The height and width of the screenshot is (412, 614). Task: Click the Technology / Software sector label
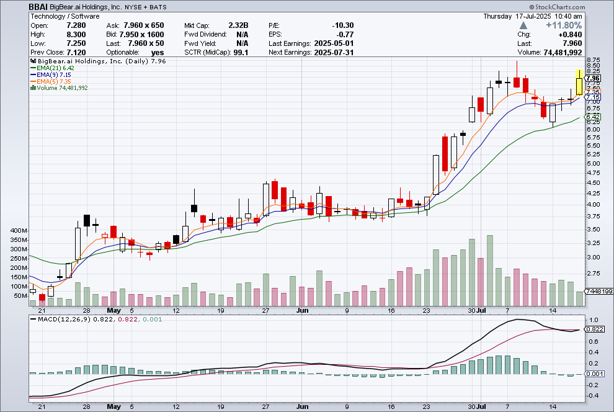[x=65, y=17]
